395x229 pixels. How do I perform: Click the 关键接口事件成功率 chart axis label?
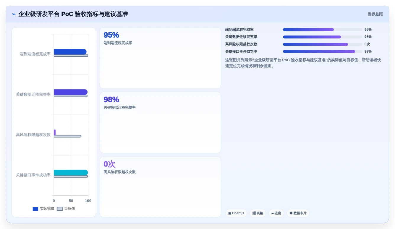pyautogui.click(x=33, y=175)
